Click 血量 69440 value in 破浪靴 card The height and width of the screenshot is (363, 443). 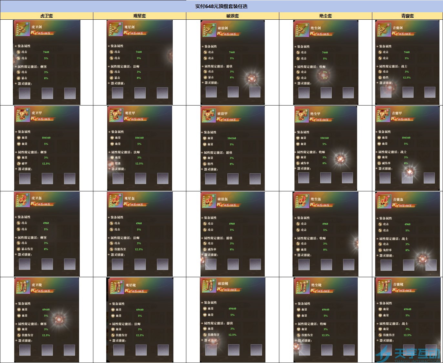tap(232, 309)
